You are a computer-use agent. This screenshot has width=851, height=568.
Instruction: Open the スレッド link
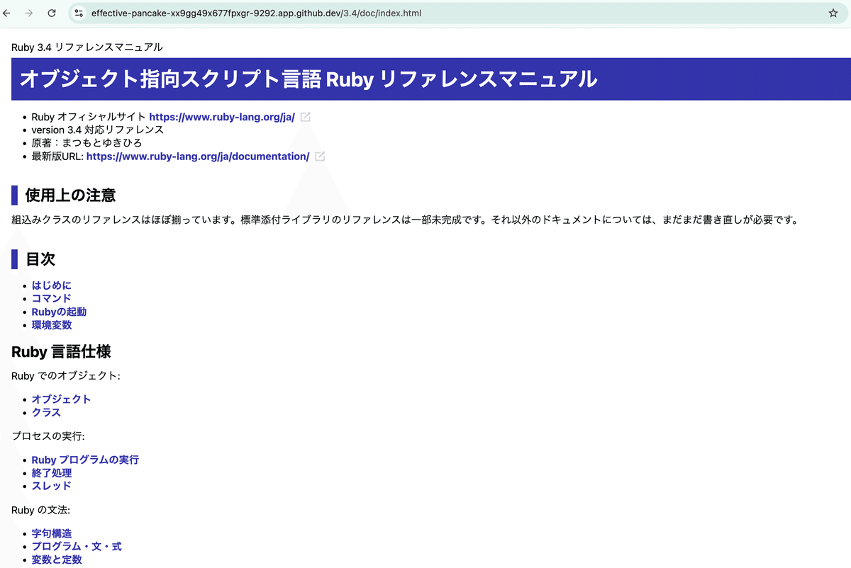coord(51,486)
